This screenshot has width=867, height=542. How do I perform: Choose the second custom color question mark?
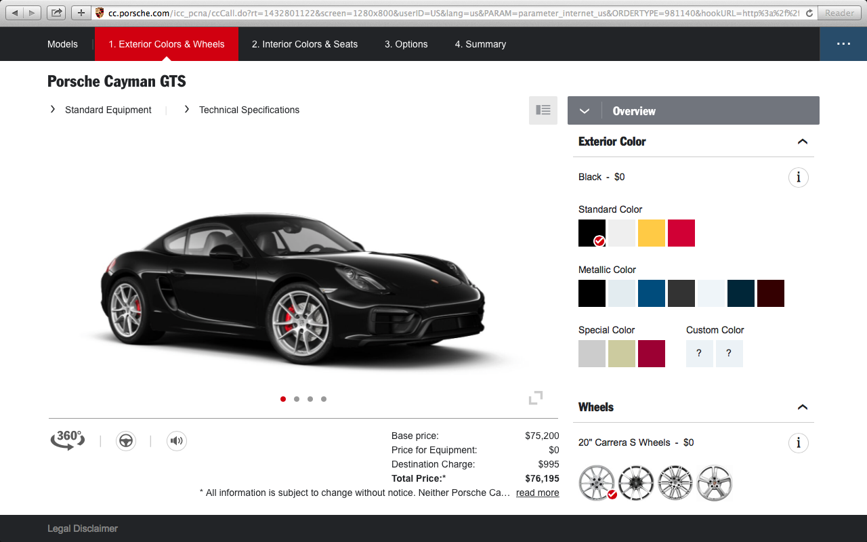pos(729,354)
